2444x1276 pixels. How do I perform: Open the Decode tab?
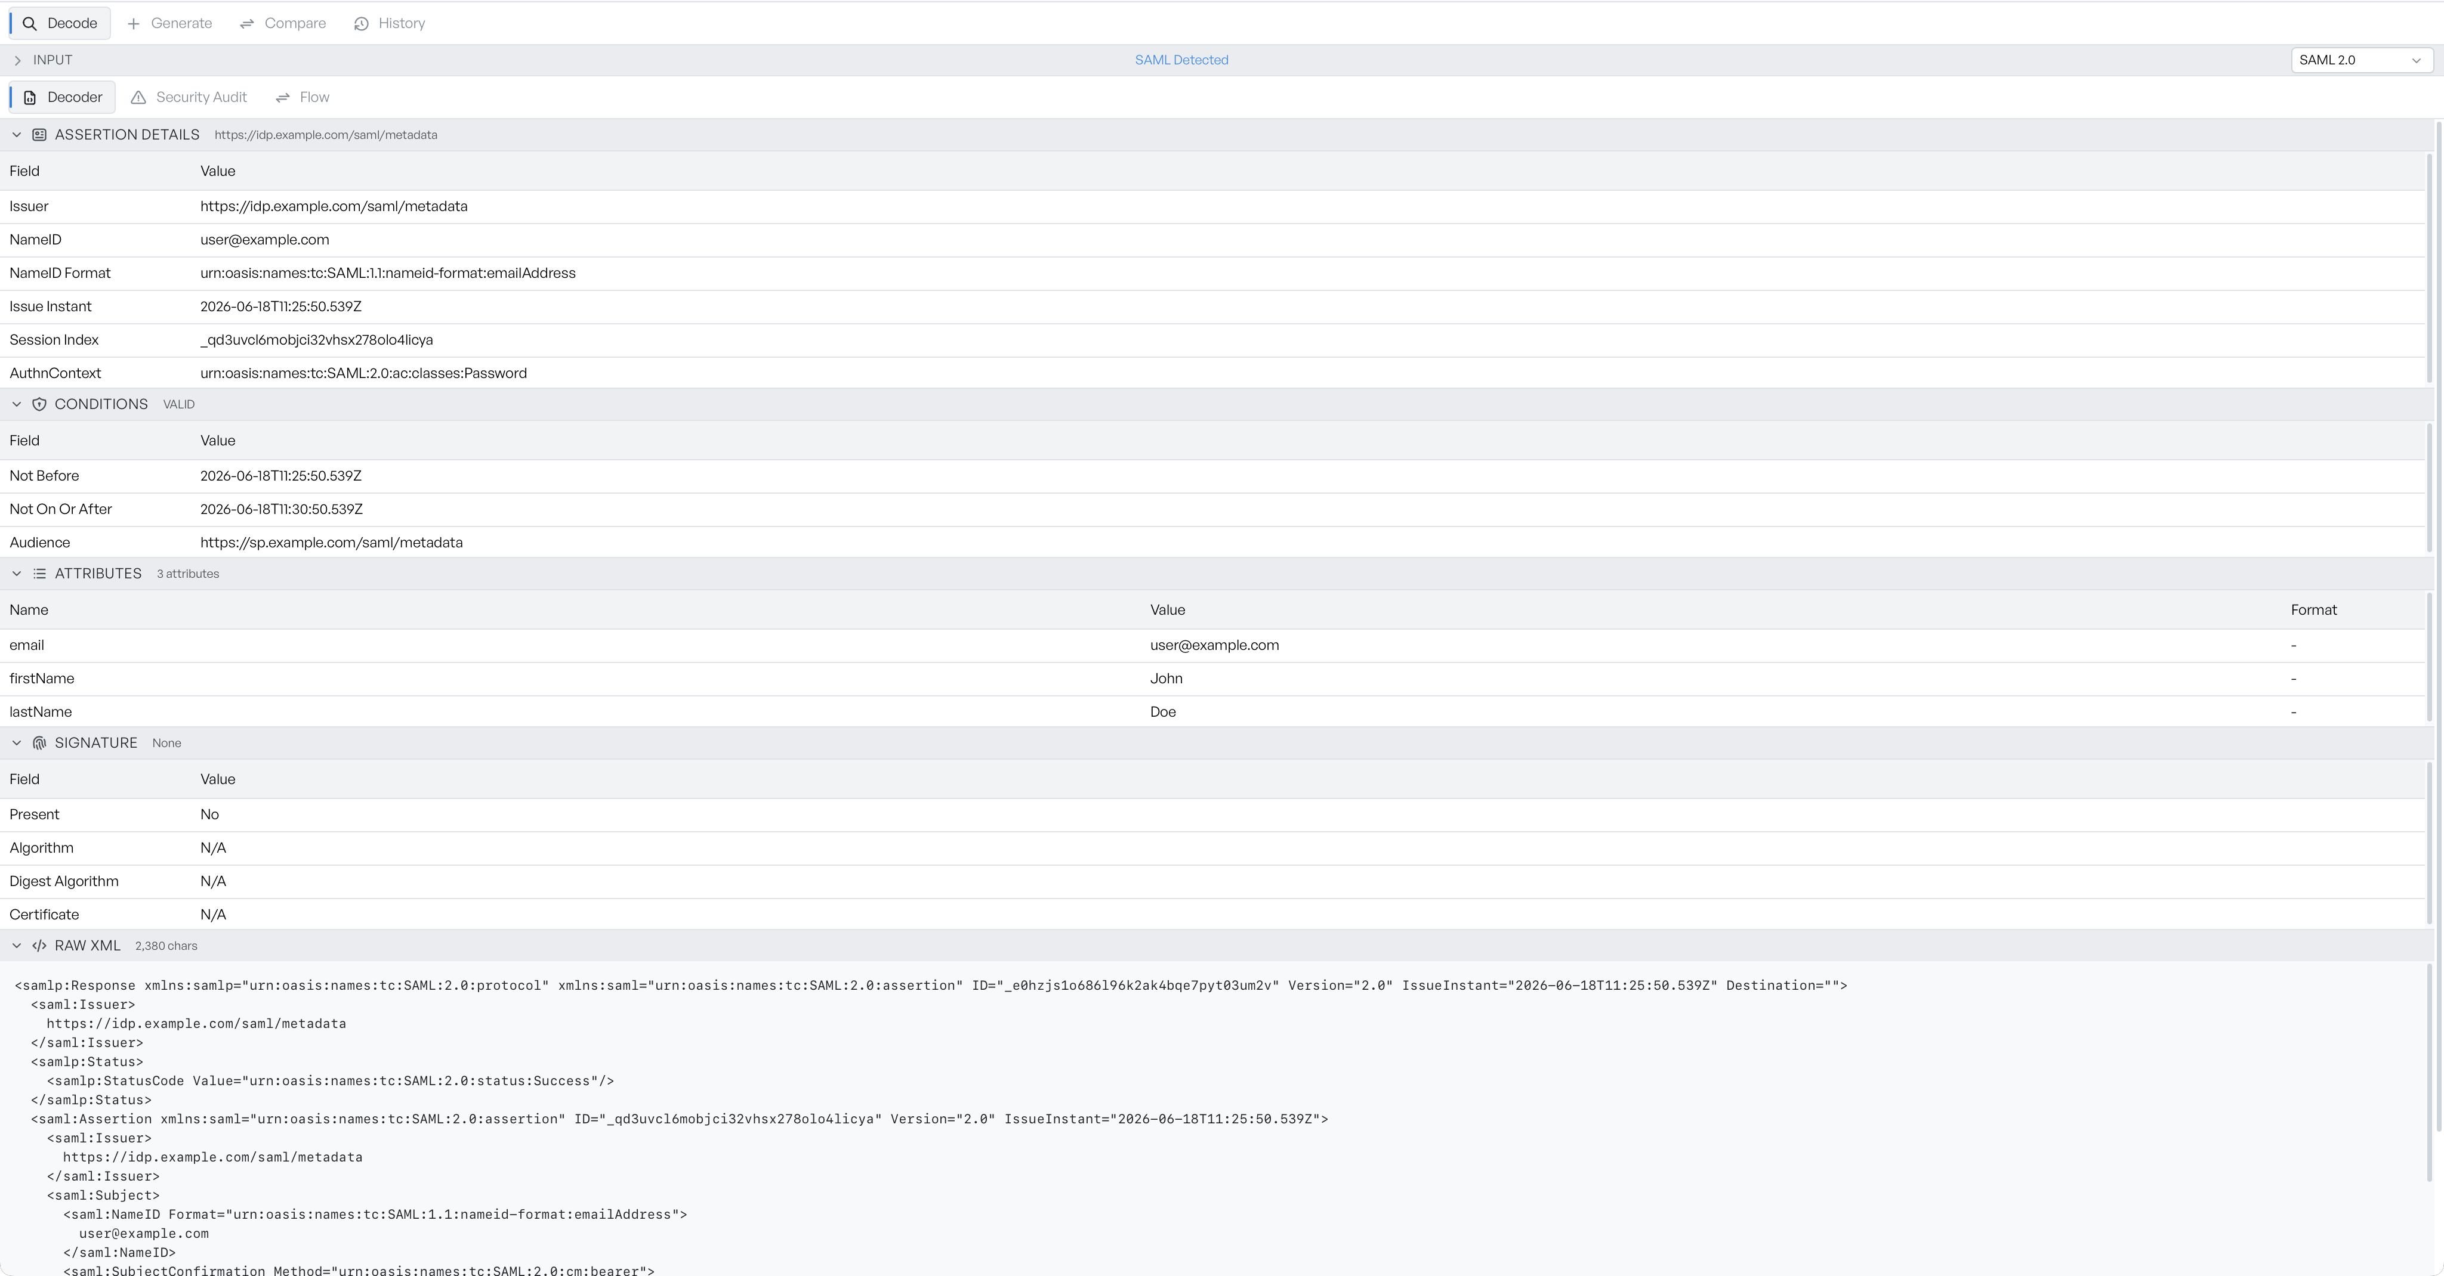60,23
